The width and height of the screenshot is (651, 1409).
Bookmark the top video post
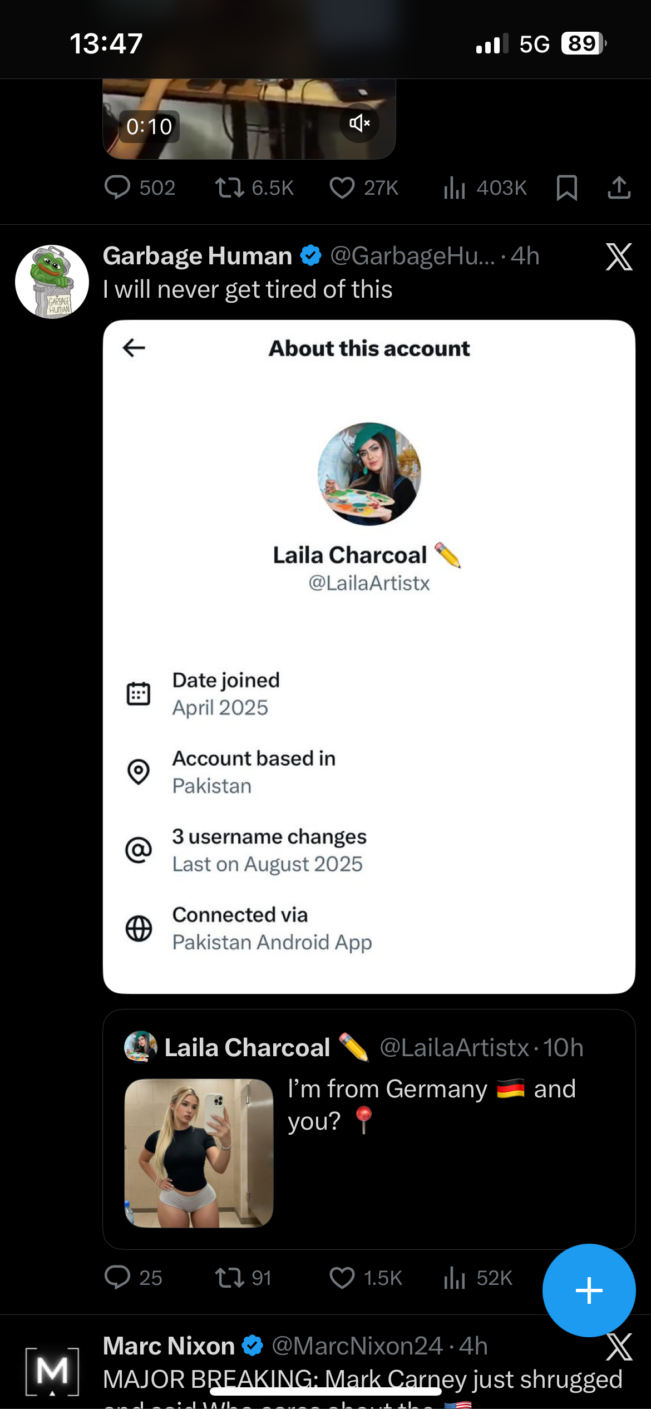pos(566,188)
